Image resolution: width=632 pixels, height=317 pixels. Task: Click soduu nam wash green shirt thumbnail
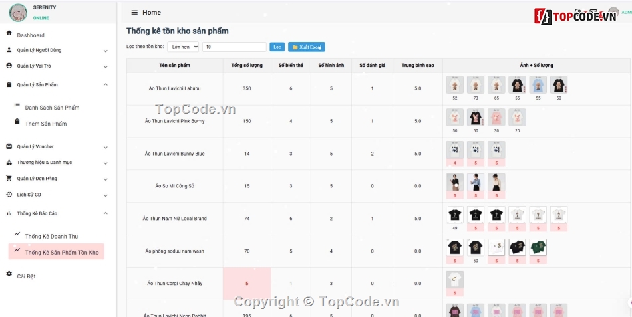click(x=538, y=247)
